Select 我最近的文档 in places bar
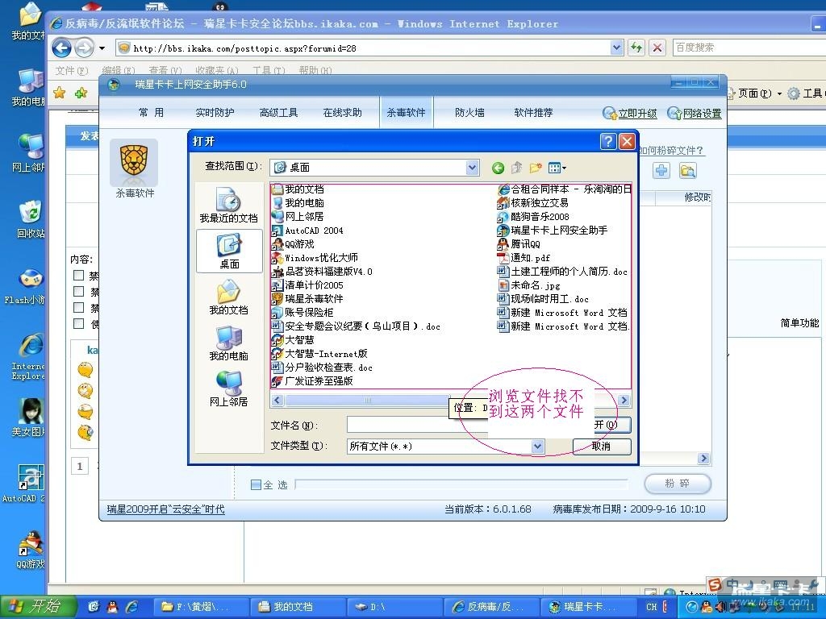Screen dimensions: 826x619 click(228, 206)
